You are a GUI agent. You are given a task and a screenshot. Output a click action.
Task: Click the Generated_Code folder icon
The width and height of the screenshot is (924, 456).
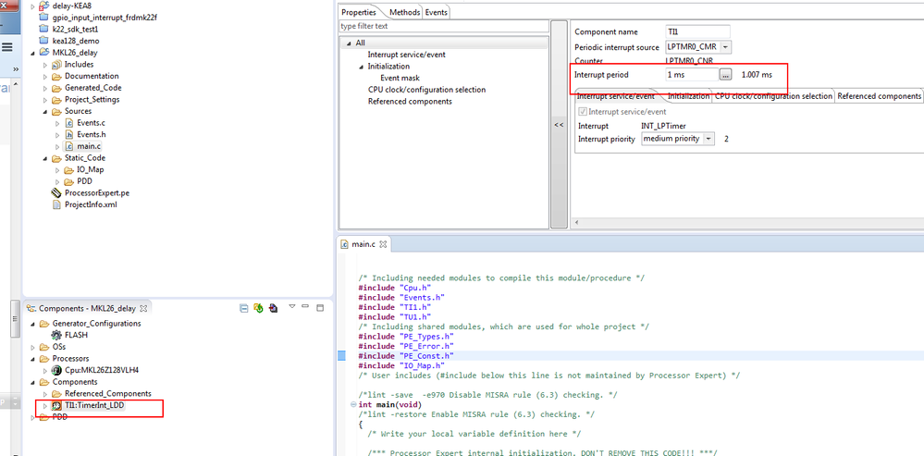click(56, 88)
